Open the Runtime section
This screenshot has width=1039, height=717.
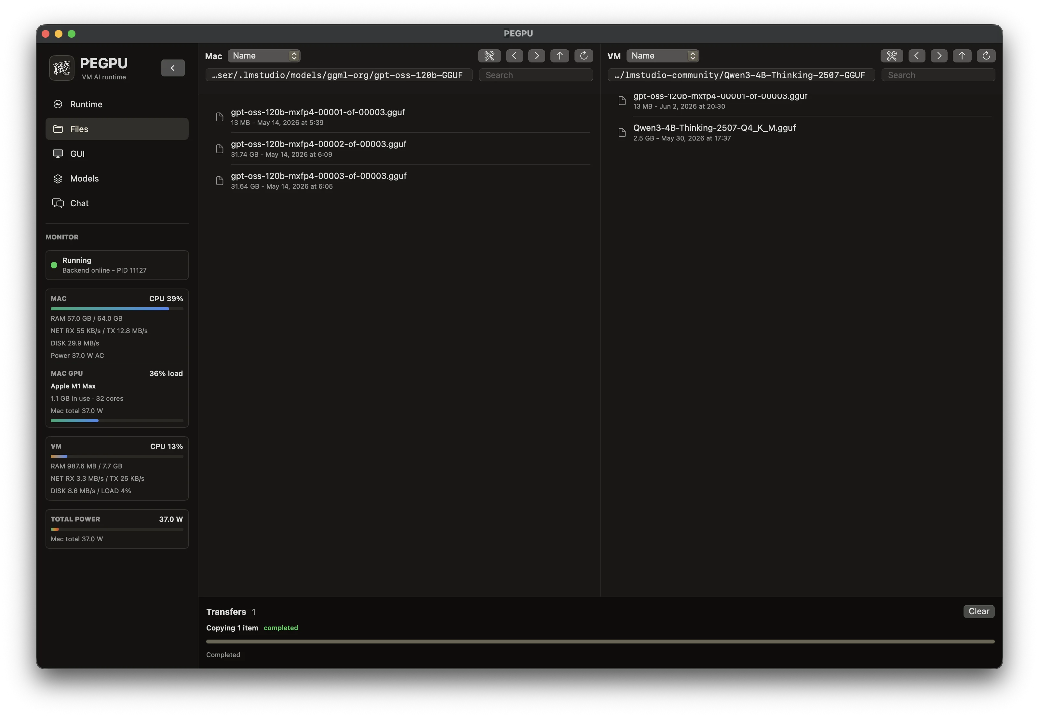click(x=117, y=104)
